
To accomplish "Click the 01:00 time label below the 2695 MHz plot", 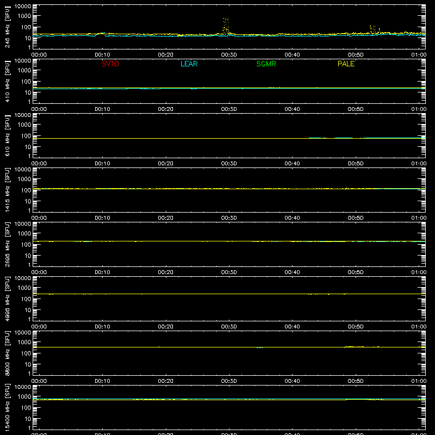I will pos(419,272).
